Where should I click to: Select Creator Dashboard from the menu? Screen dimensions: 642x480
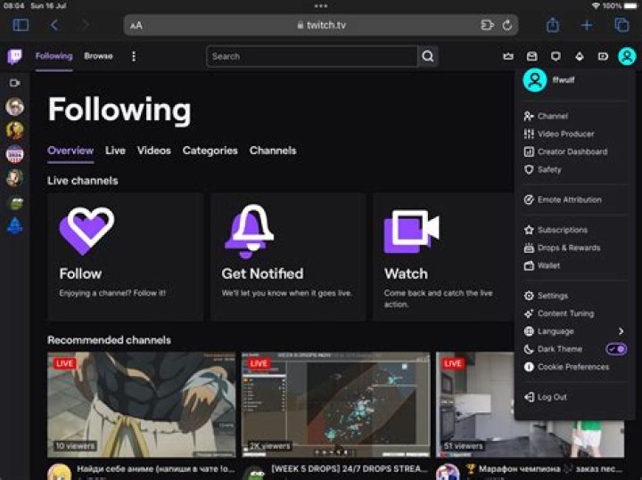click(x=572, y=151)
